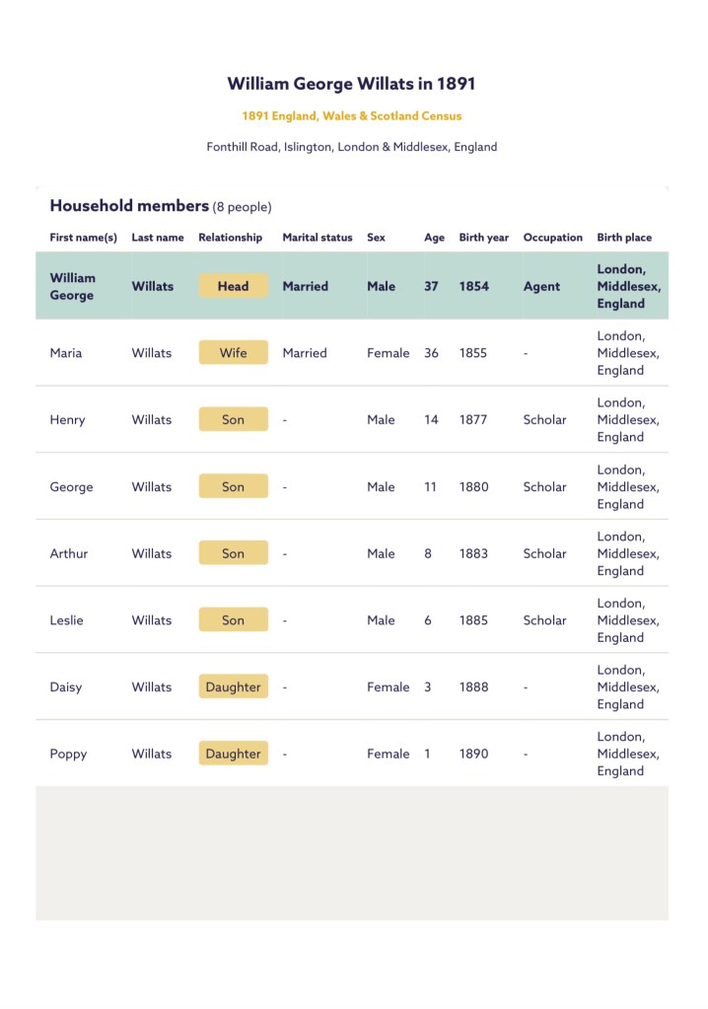Click the Son badge in Henry's row
Image resolution: width=708 pixels, height=1009 pixels.
coord(233,420)
